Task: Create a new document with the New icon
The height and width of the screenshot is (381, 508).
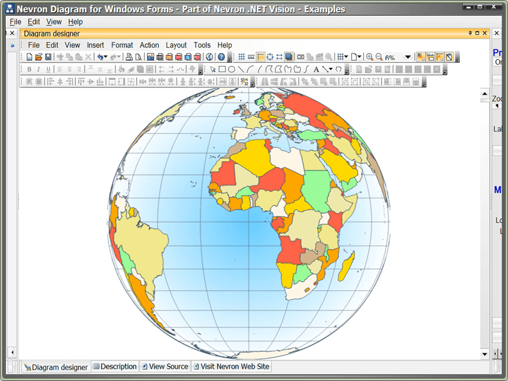Action: pos(29,57)
